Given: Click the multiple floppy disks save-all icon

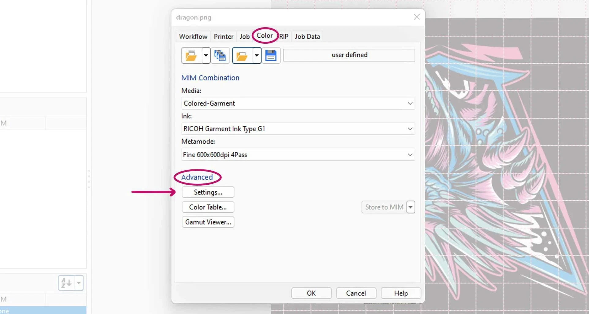Looking at the screenshot, I should click(x=220, y=56).
